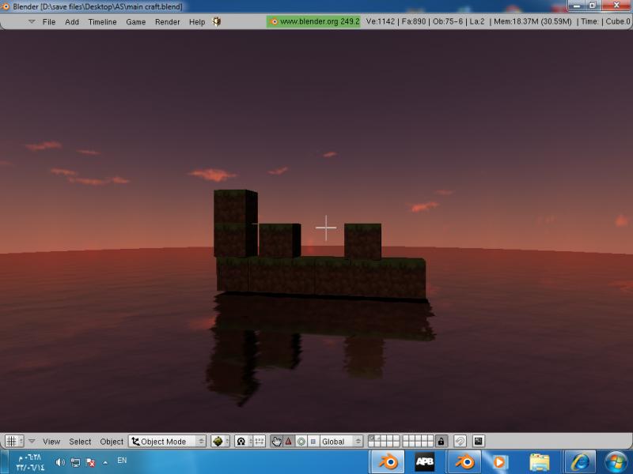
Task: Enable the scale manipulator square
Action: pyautogui.click(x=313, y=442)
